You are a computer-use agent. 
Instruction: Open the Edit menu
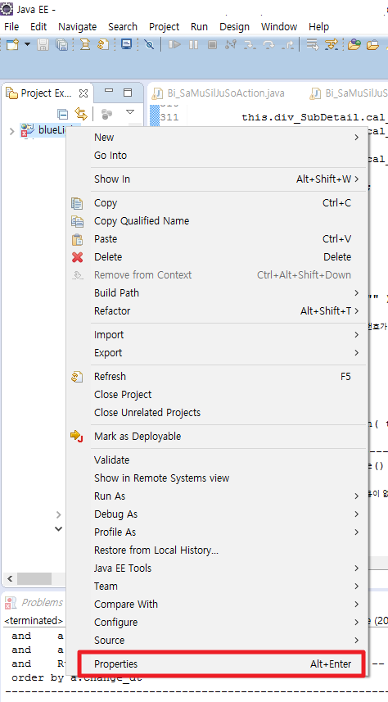click(x=38, y=27)
